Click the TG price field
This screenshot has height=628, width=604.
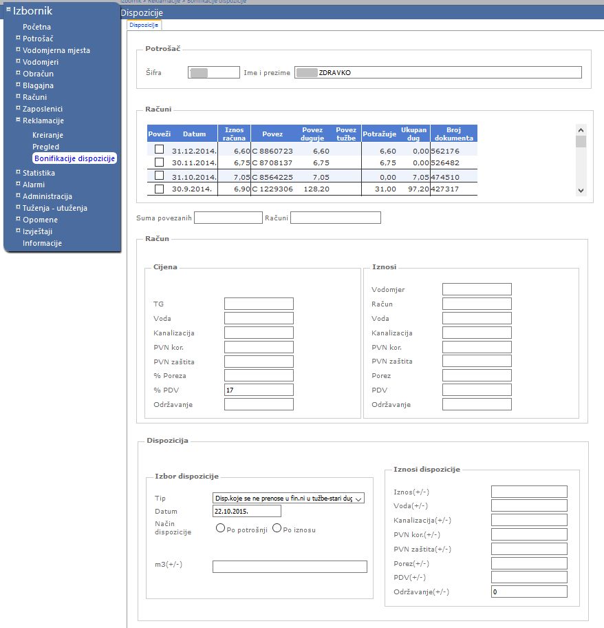coord(259,304)
